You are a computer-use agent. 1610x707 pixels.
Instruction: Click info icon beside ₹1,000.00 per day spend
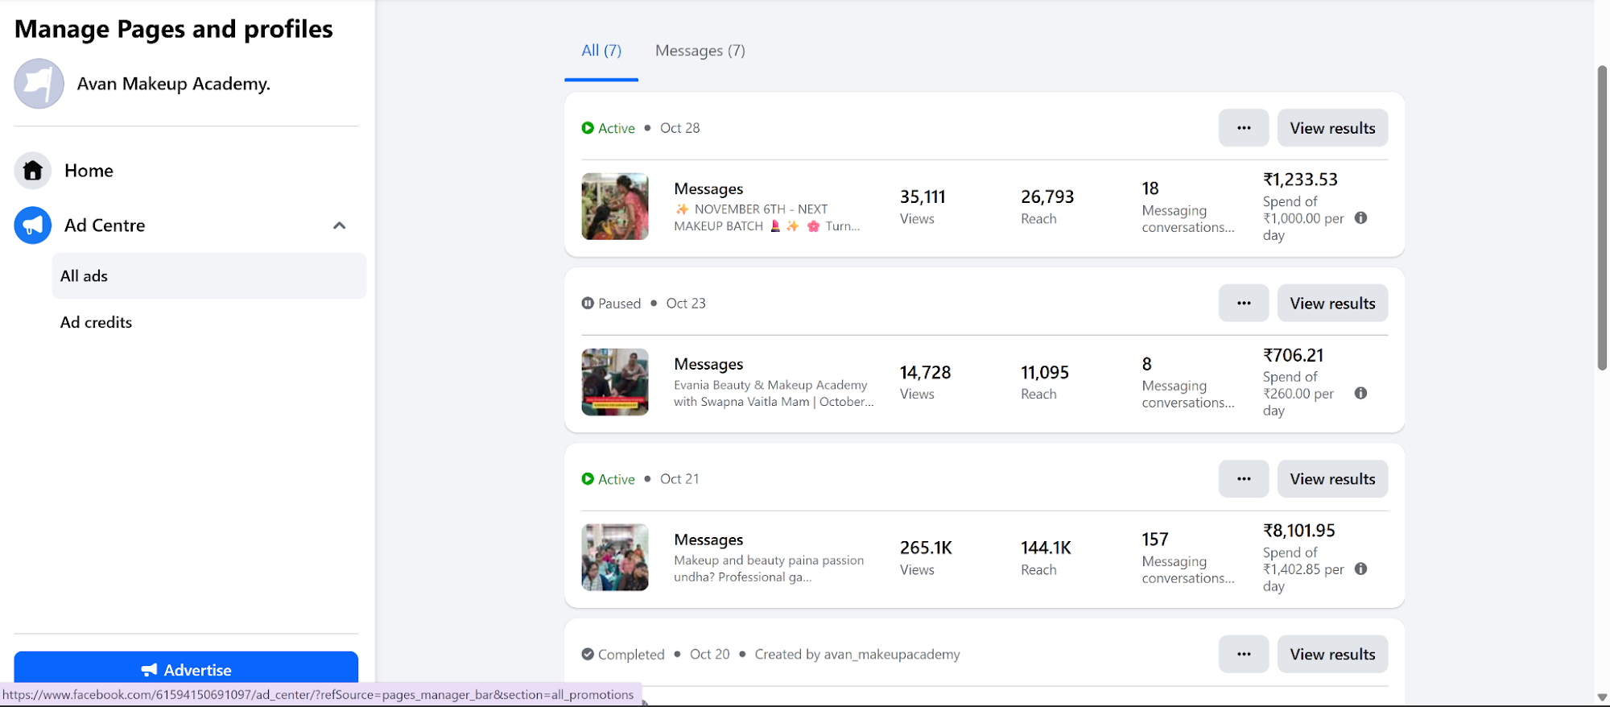[x=1360, y=218]
